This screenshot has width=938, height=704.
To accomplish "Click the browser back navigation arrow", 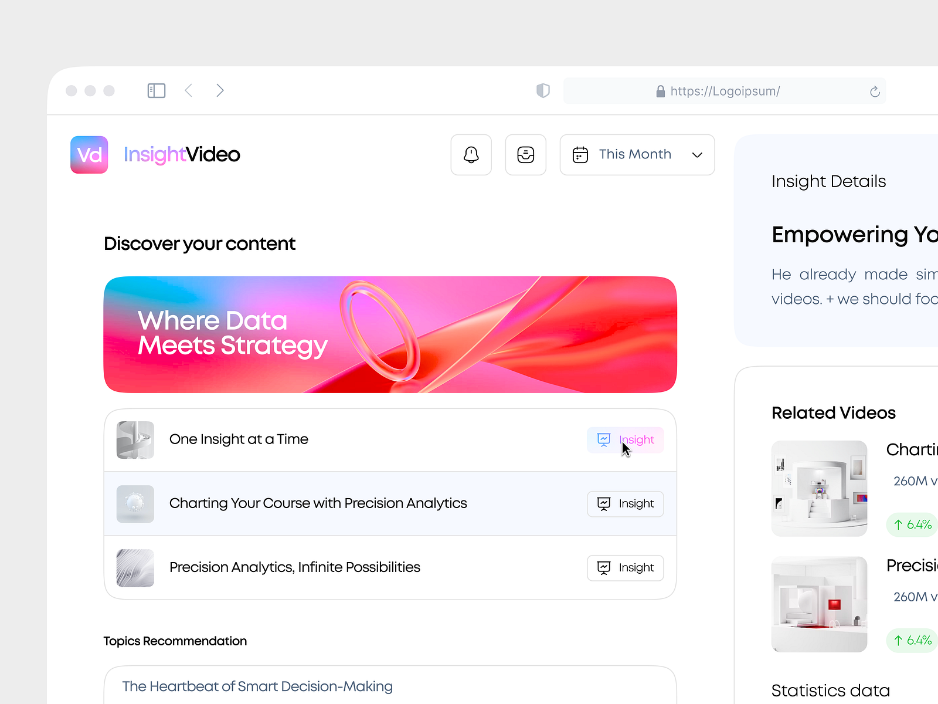I will (188, 90).
